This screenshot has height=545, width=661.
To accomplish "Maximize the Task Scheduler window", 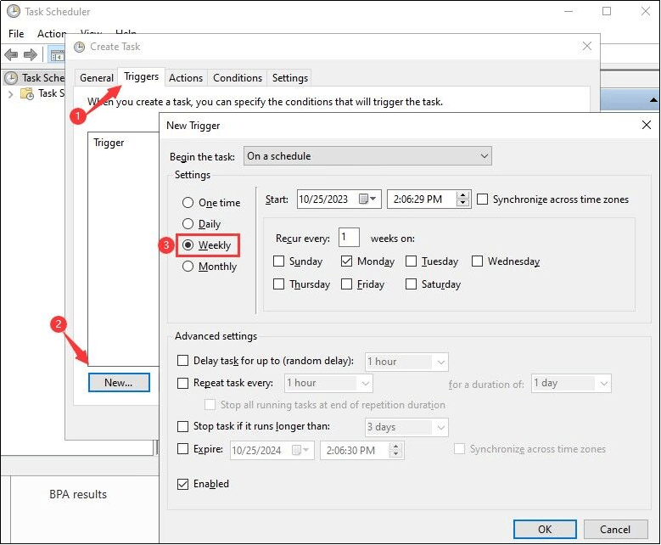I will 607,11.
